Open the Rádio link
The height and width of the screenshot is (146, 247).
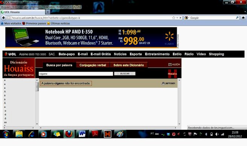(x=189, y=54)
